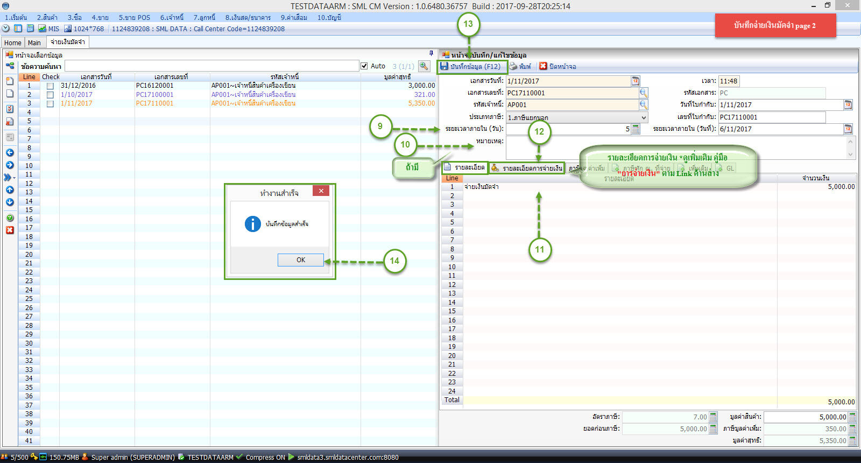Open calculator icon beside credit days field
This screenshot has width=861, height=463.
pyautogui.click(x=636, y=129)
